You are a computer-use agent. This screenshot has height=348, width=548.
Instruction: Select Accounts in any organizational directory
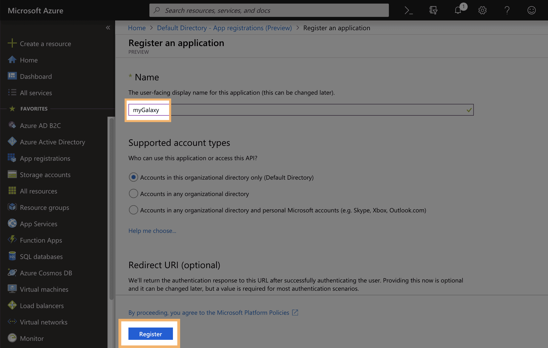click(133, 194)
